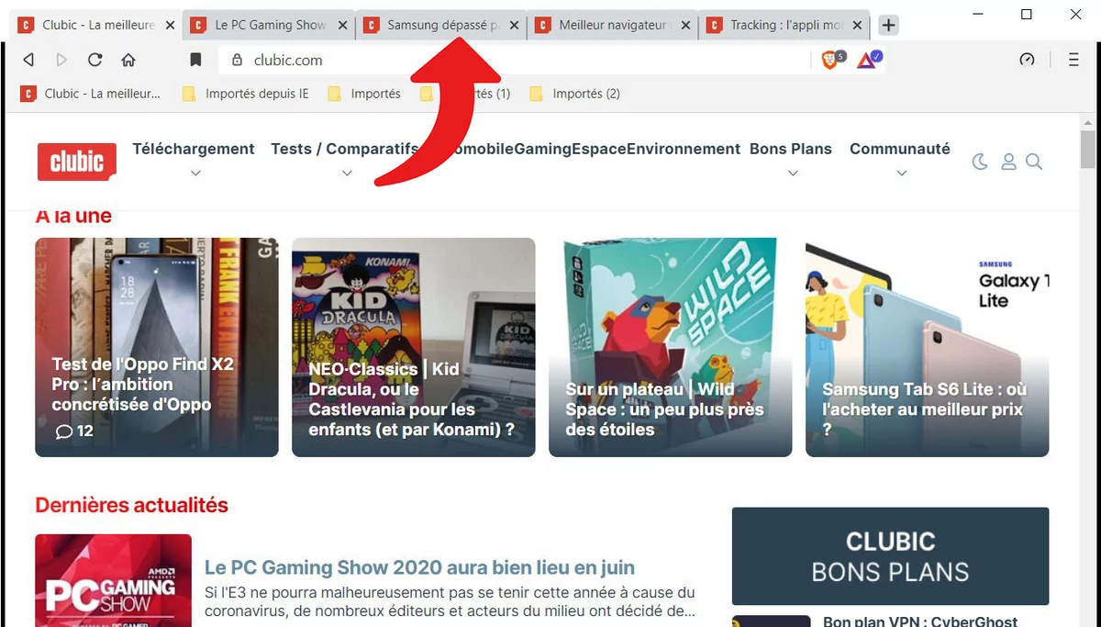Screen dimensions: 1101x627
Task: Close the 'Meilleur navigateur' tab
Action: click(x=685, y=26)
